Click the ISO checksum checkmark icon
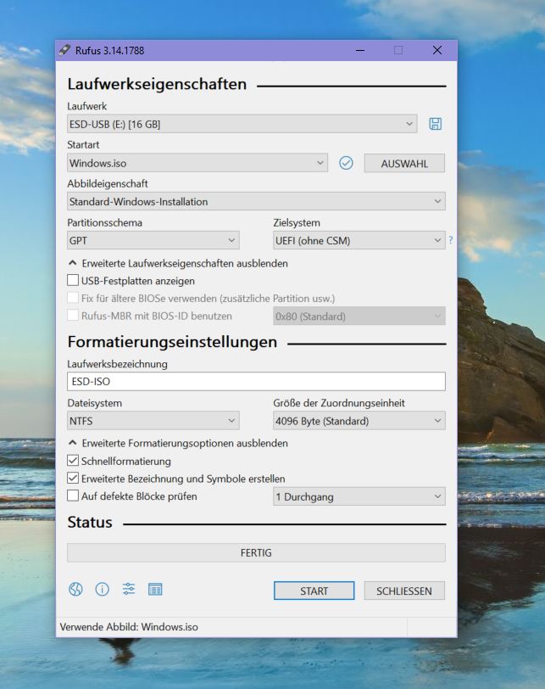Viewport: 545px width, 689px height. pos(346,163)
